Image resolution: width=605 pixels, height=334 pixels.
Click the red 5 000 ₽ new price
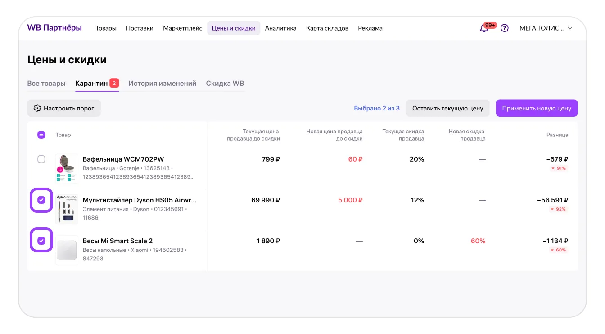coord(351,200)
